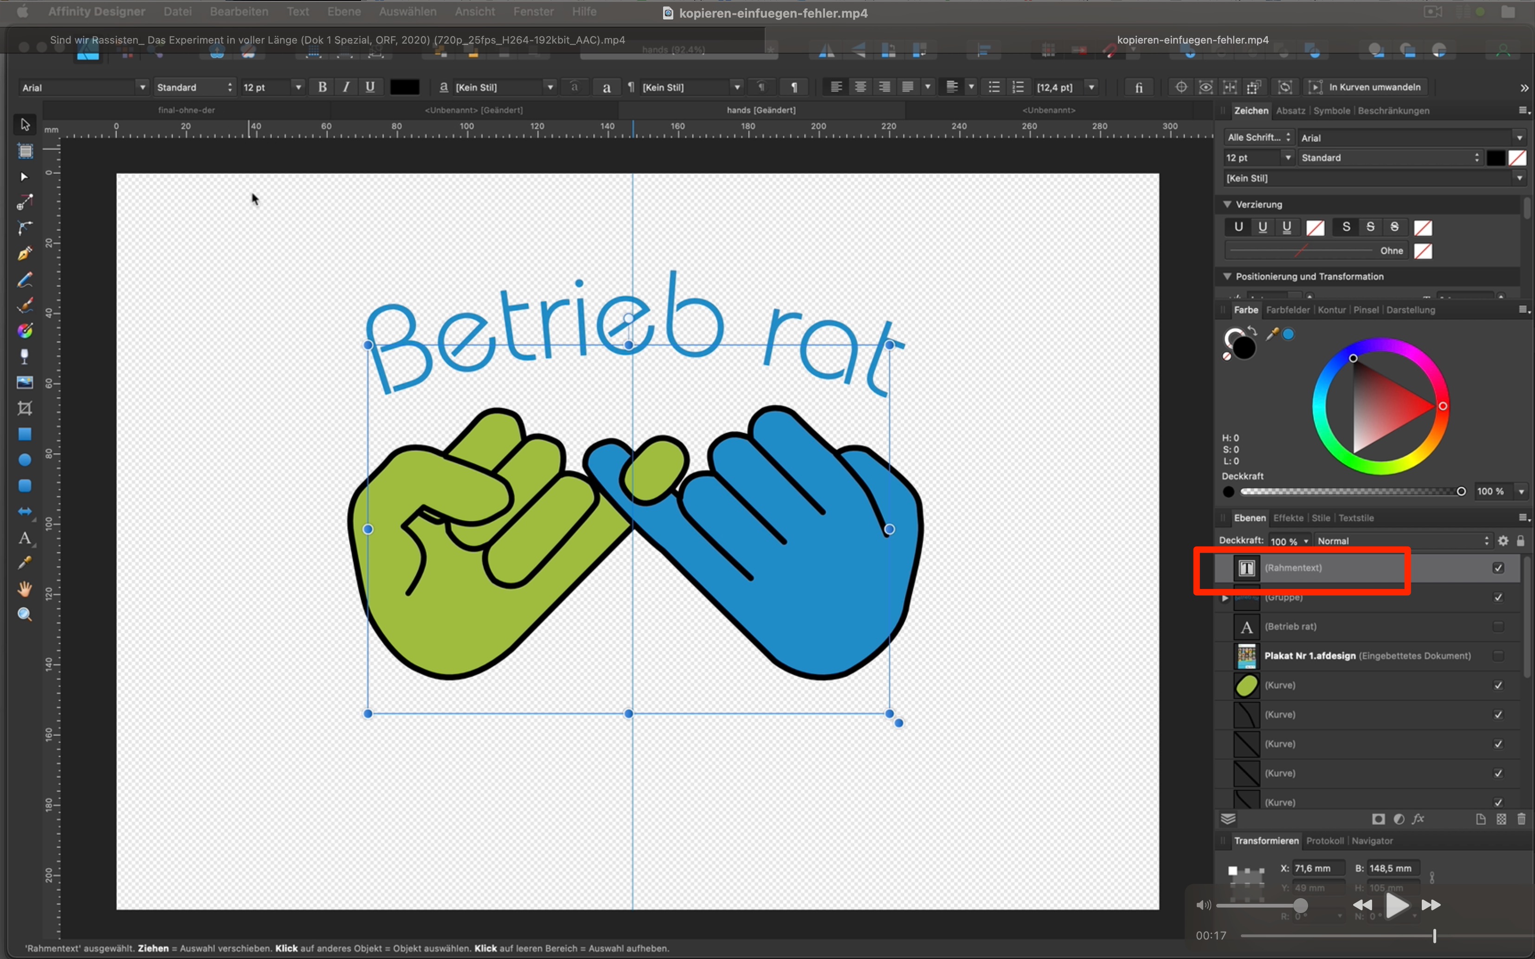Enable numbered list
Screen dimensions: 1535x959
[x=1018, y=87]
